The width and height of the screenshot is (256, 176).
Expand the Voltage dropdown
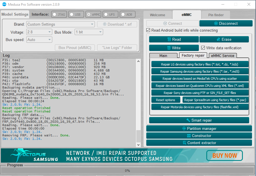coord(39,32)
